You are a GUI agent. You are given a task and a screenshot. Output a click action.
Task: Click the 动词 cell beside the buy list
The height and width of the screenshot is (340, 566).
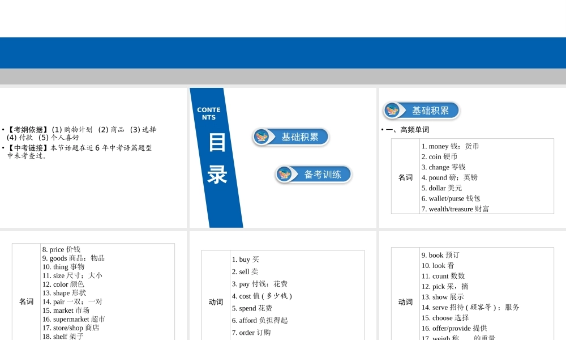pyautogui.click(x=216, y=302)
